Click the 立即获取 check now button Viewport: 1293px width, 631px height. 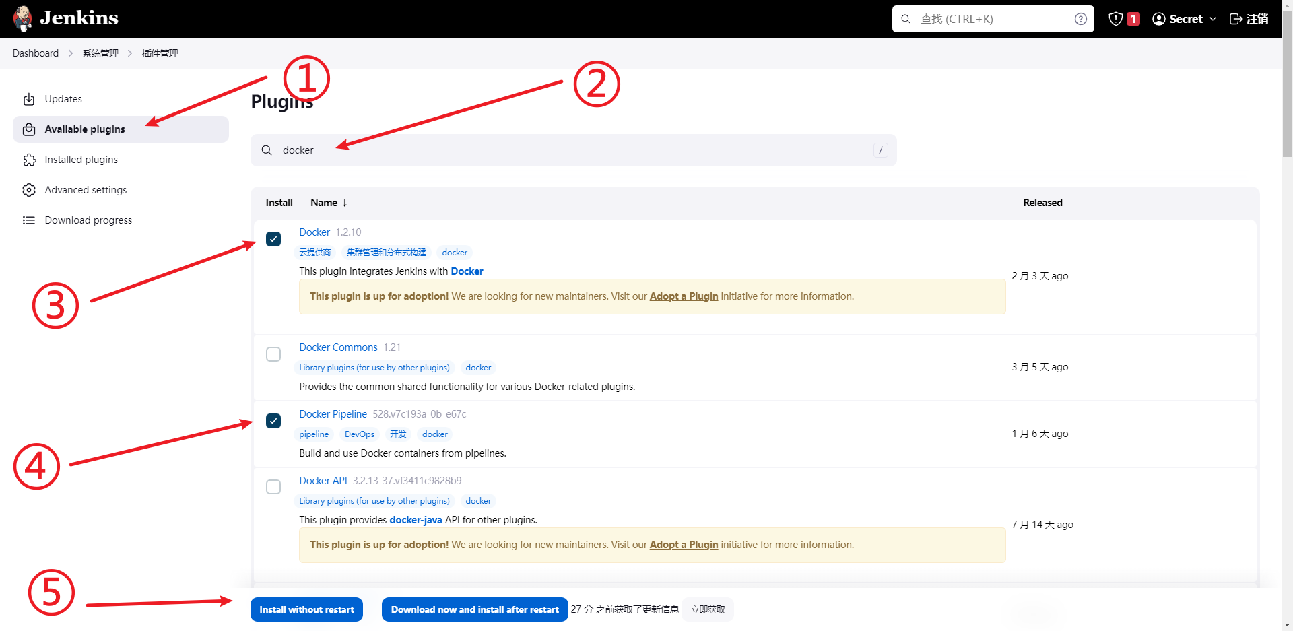click(708, 609)
